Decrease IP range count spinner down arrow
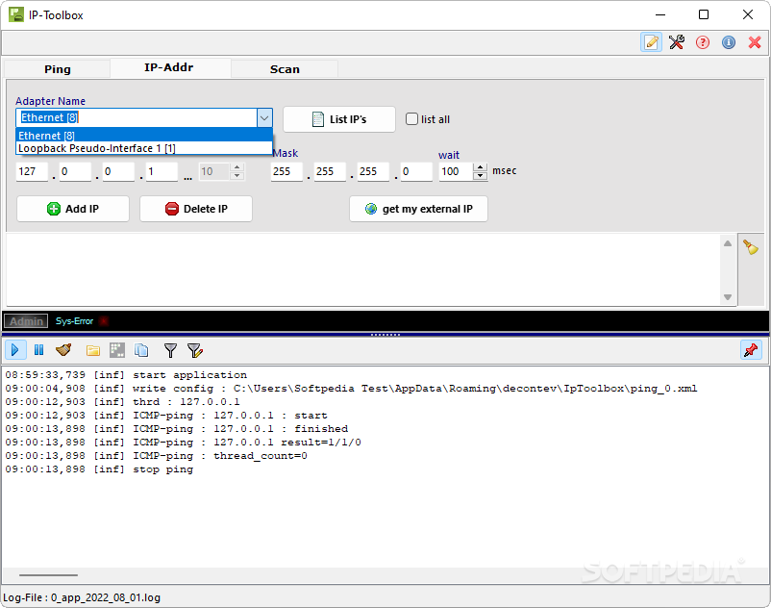Image resolution: width=771 pixels, height=608 pixels. 237,176
